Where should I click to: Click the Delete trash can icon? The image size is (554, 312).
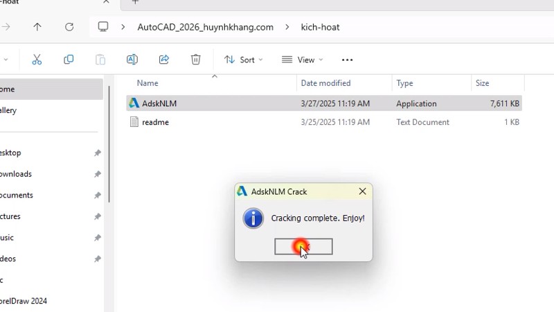click(196, 60)
